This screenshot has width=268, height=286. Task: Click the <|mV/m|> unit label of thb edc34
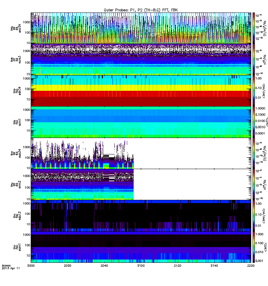tap(264, 91)
